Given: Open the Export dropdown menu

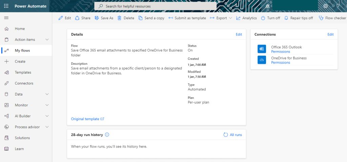Looking at the screenshot, I should (221, 18).
